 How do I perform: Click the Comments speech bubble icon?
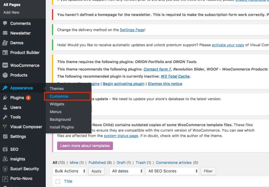click(x=5, y=23)
